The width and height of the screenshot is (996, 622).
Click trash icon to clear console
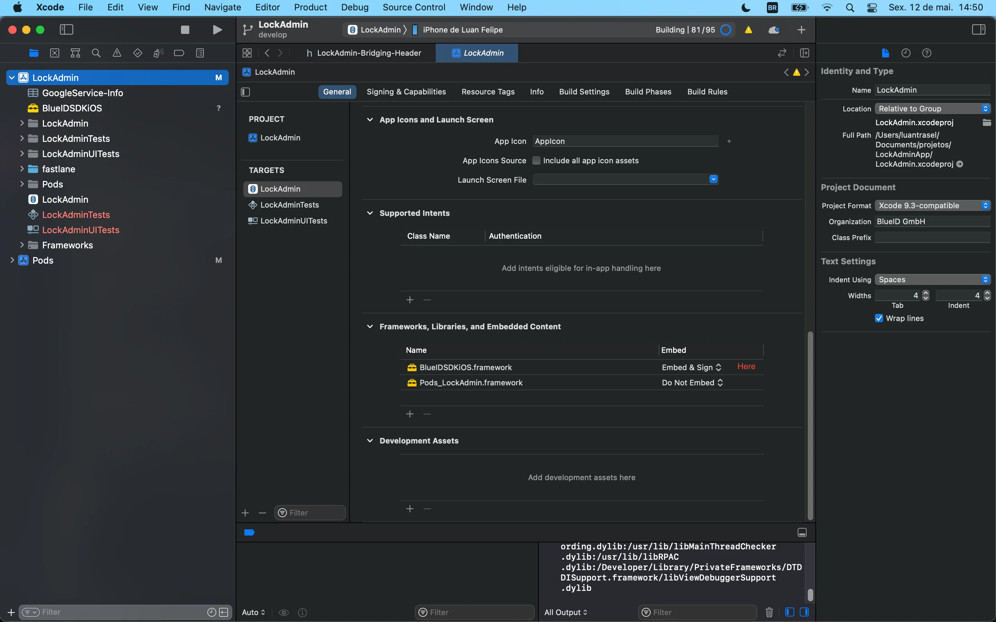pyautogui.click(x=769, y=612)
